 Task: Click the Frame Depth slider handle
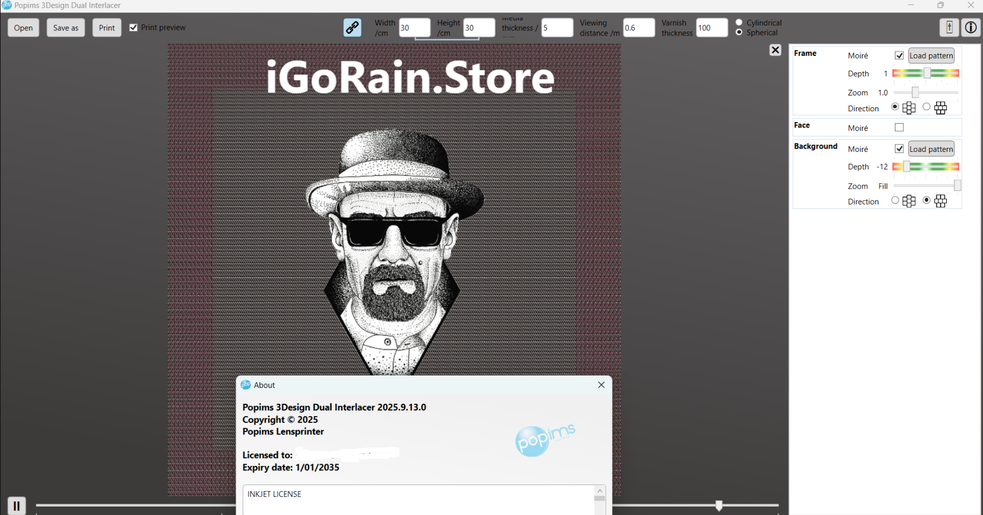click(927, 73)
